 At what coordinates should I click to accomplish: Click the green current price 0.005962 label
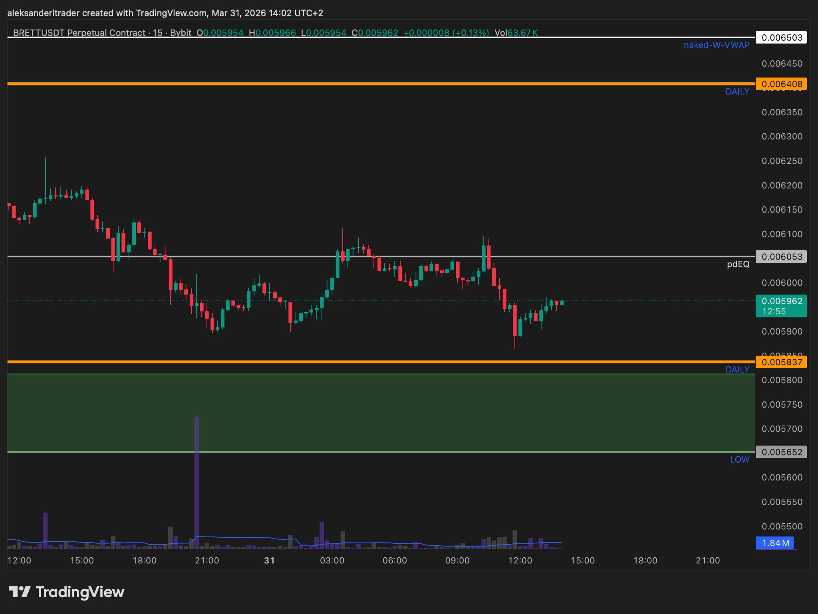(781, 306)
